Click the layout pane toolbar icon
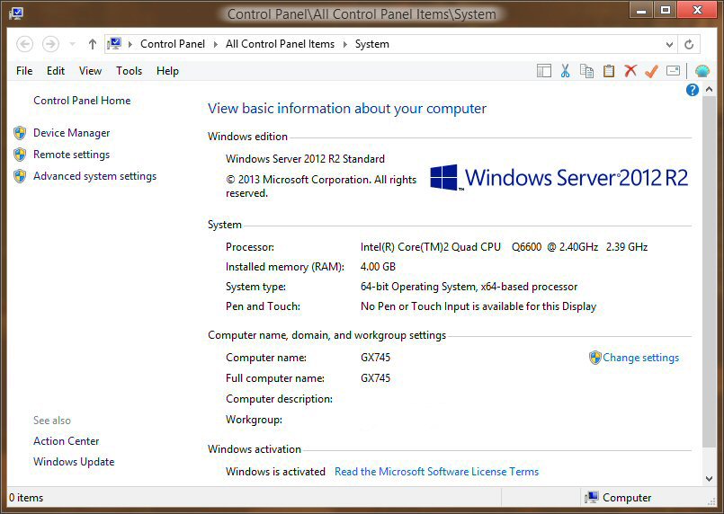Image resolution: width=724 pixels, height=514 pixels. click(544, 71)
